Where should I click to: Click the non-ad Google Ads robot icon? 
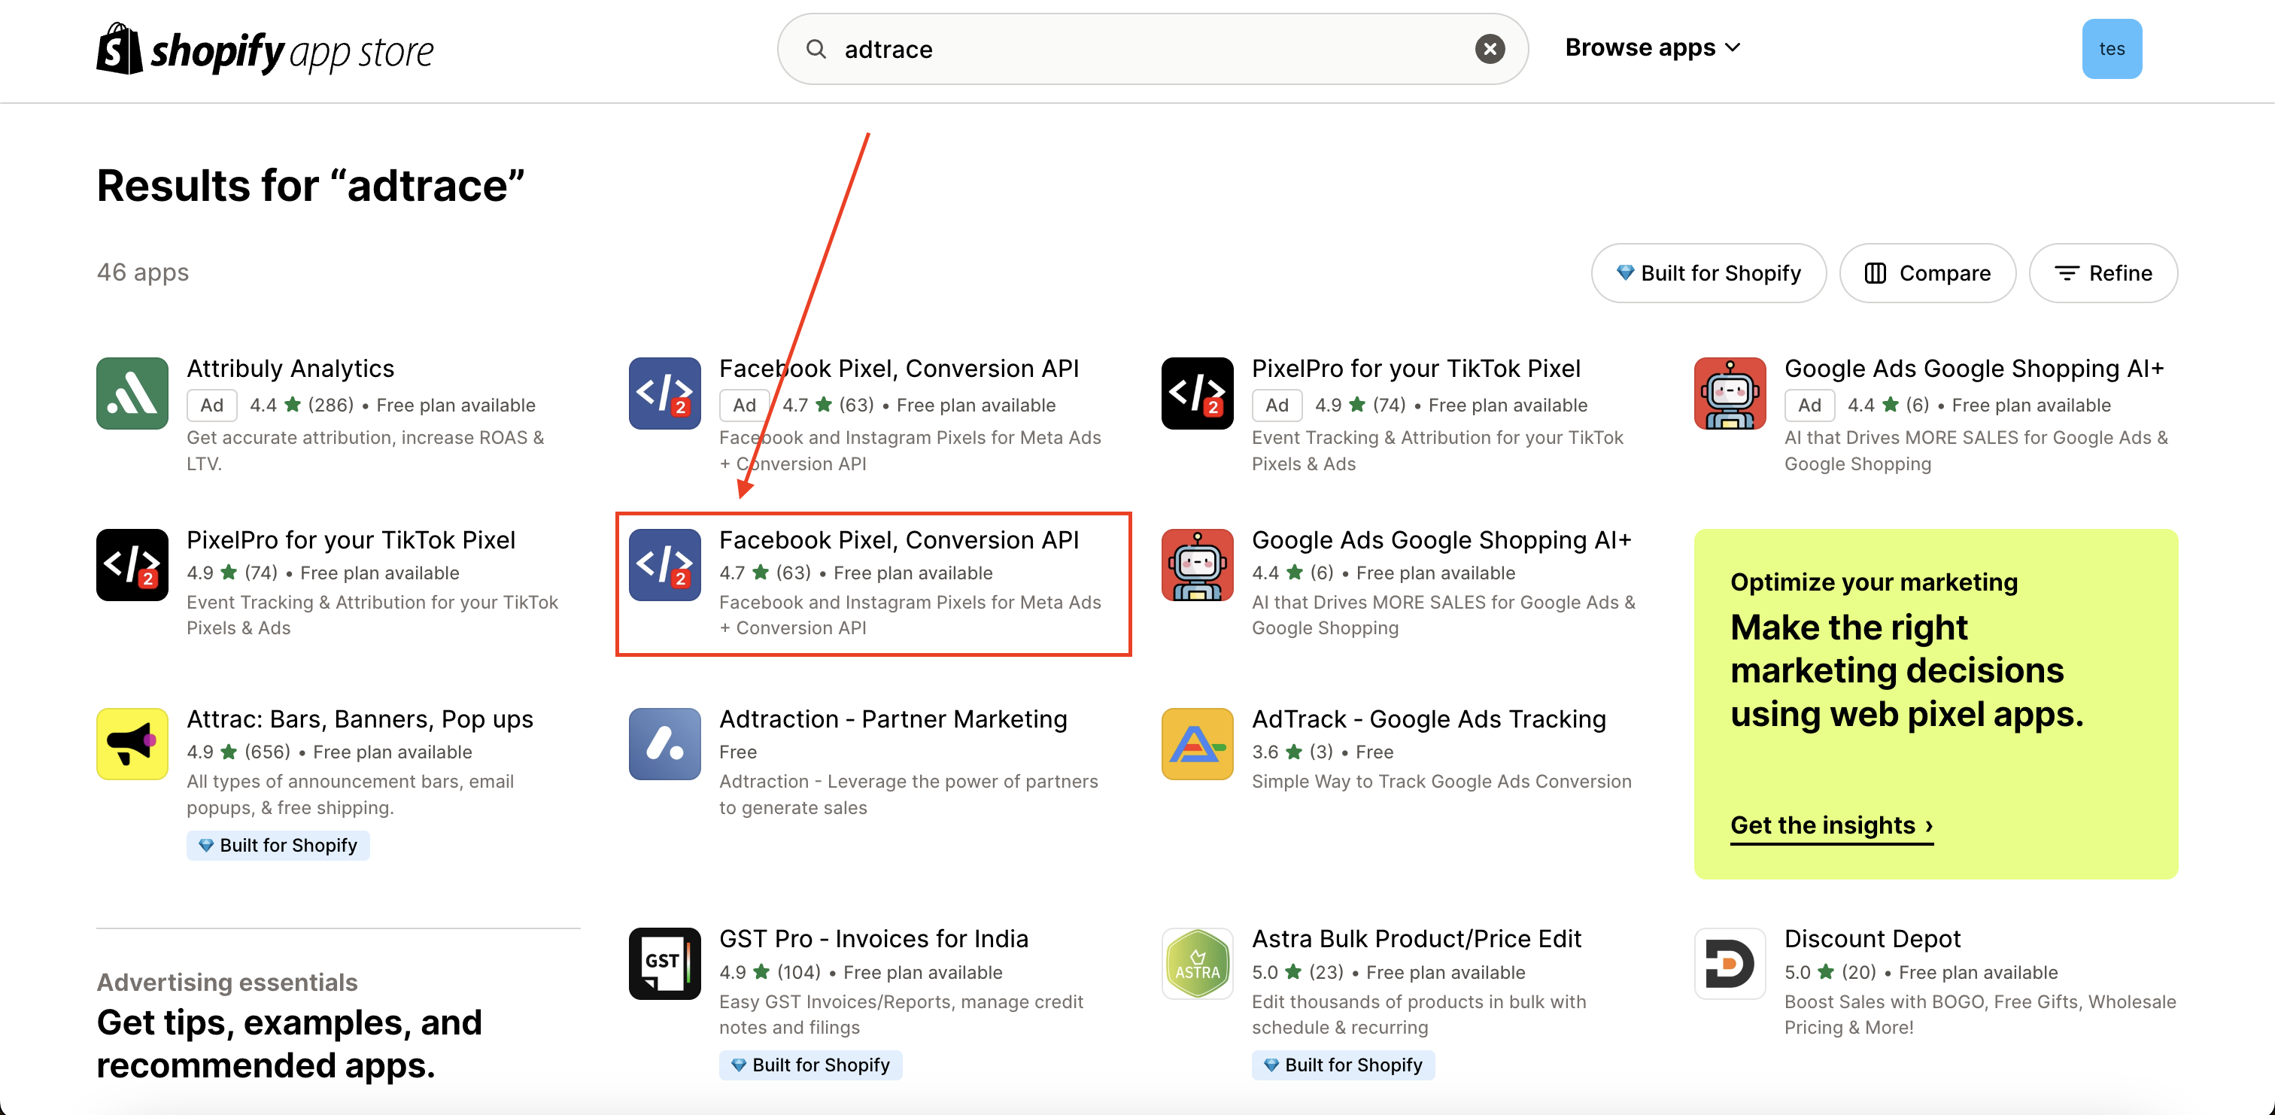pos(1198,564)
